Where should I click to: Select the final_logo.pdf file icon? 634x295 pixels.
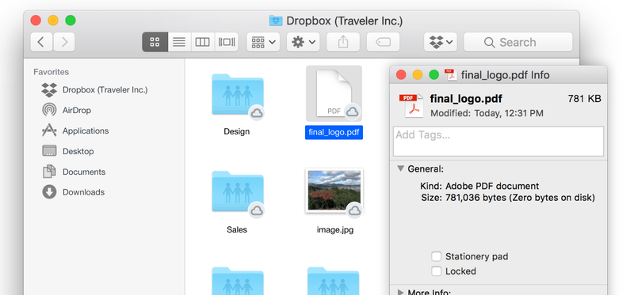(x=334, y=93)
